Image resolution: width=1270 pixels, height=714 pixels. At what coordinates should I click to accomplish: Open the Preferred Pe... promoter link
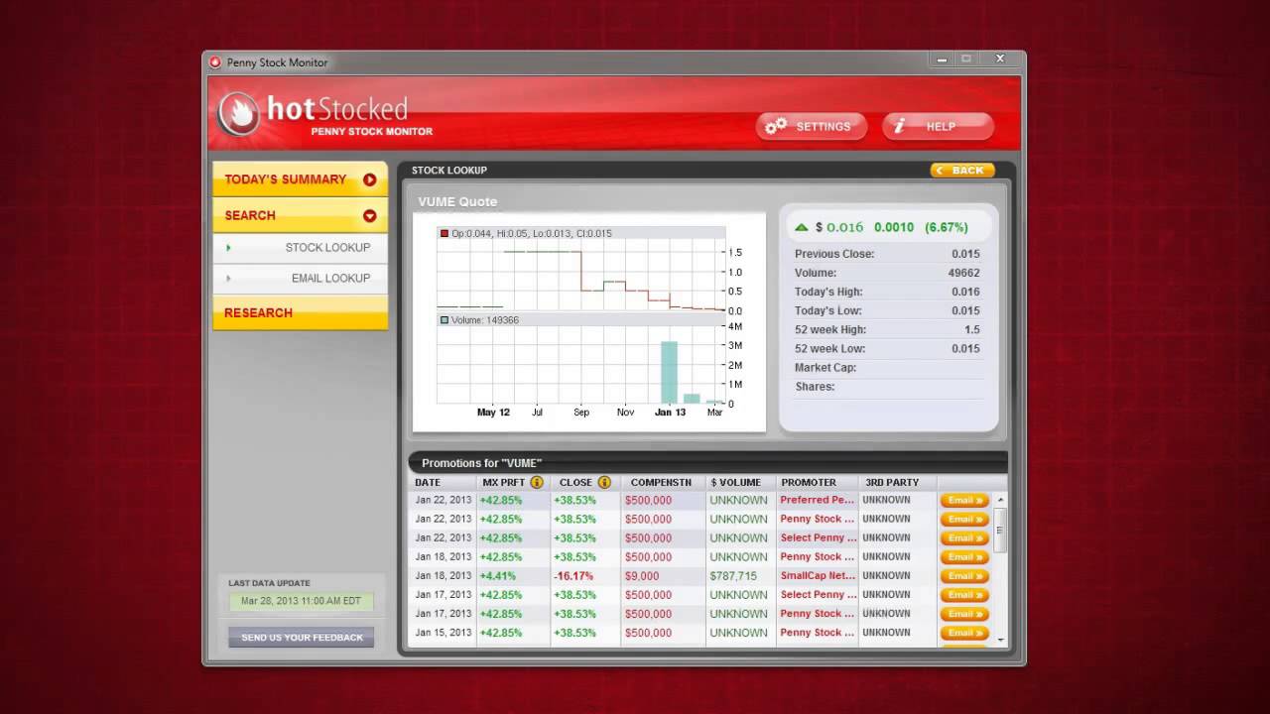coord(818,501)
